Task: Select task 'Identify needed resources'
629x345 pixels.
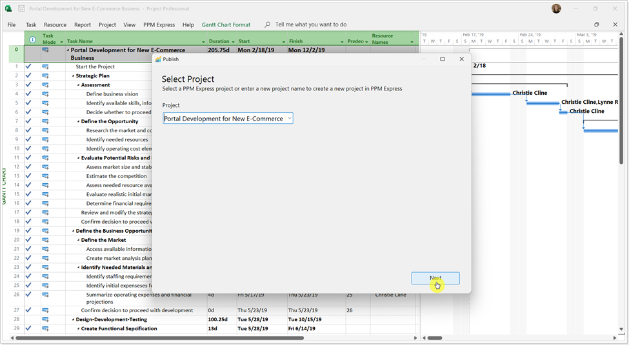Action: [117, 139]
